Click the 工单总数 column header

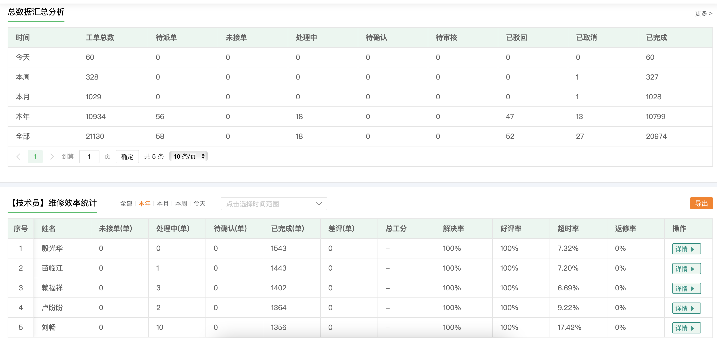[100, 37]
